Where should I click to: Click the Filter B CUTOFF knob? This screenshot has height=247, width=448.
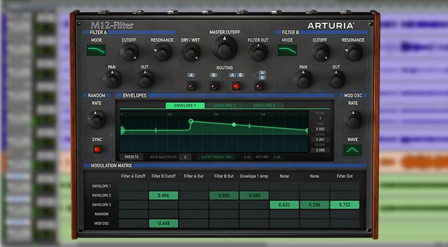click(x=321, y=52)
